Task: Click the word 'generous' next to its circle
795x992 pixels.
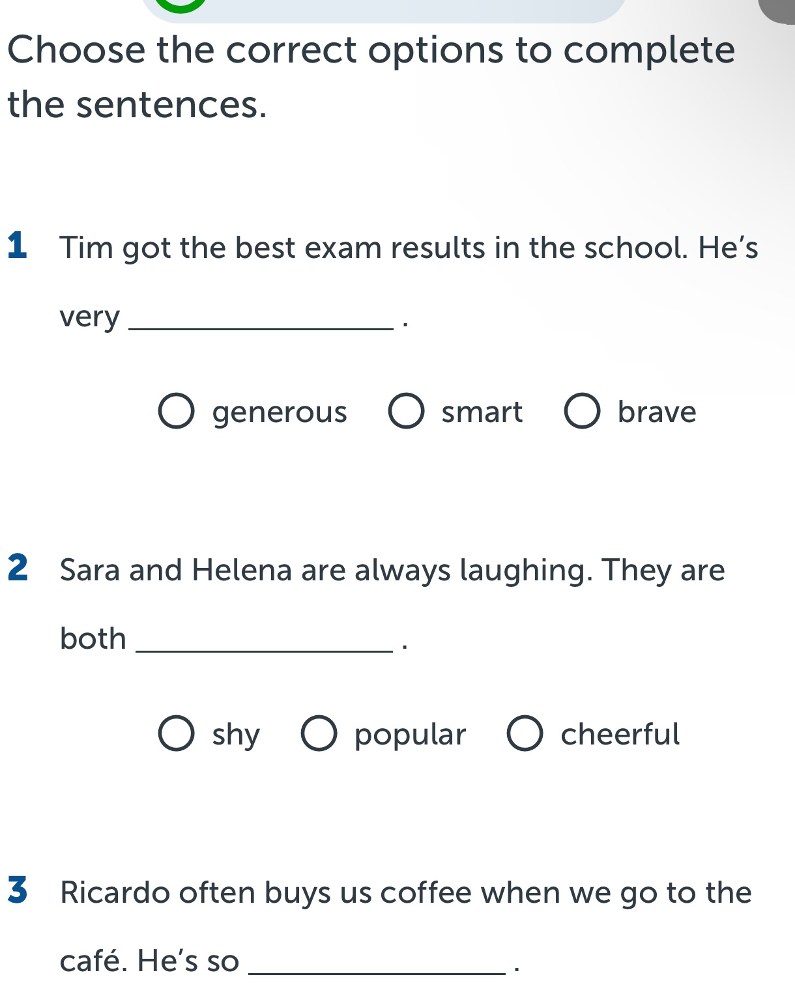Action: click(279, 412)
